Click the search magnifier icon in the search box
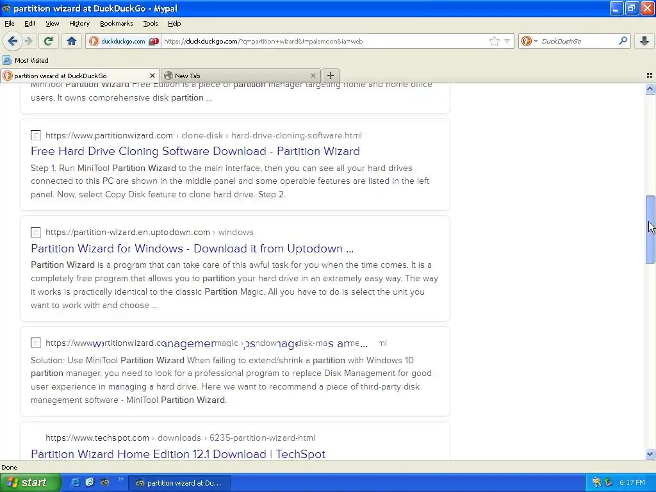 623,40
